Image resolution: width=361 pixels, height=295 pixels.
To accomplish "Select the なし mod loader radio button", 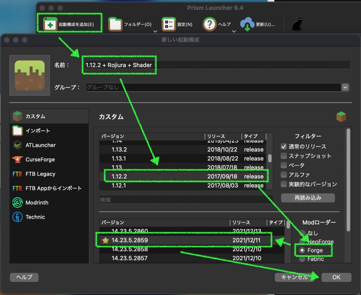I will pyautogui.click(x=302, y=233).
